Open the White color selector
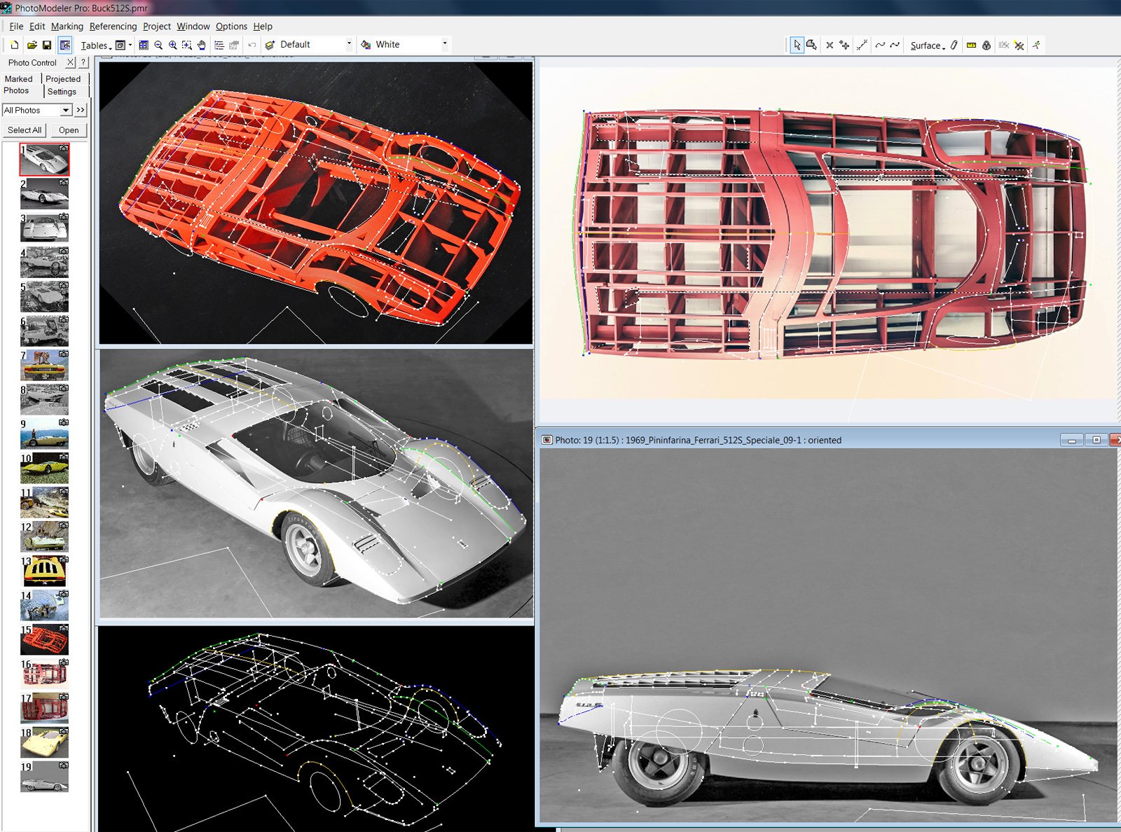This screenshot has width=1121, height=832. [444, 44]
